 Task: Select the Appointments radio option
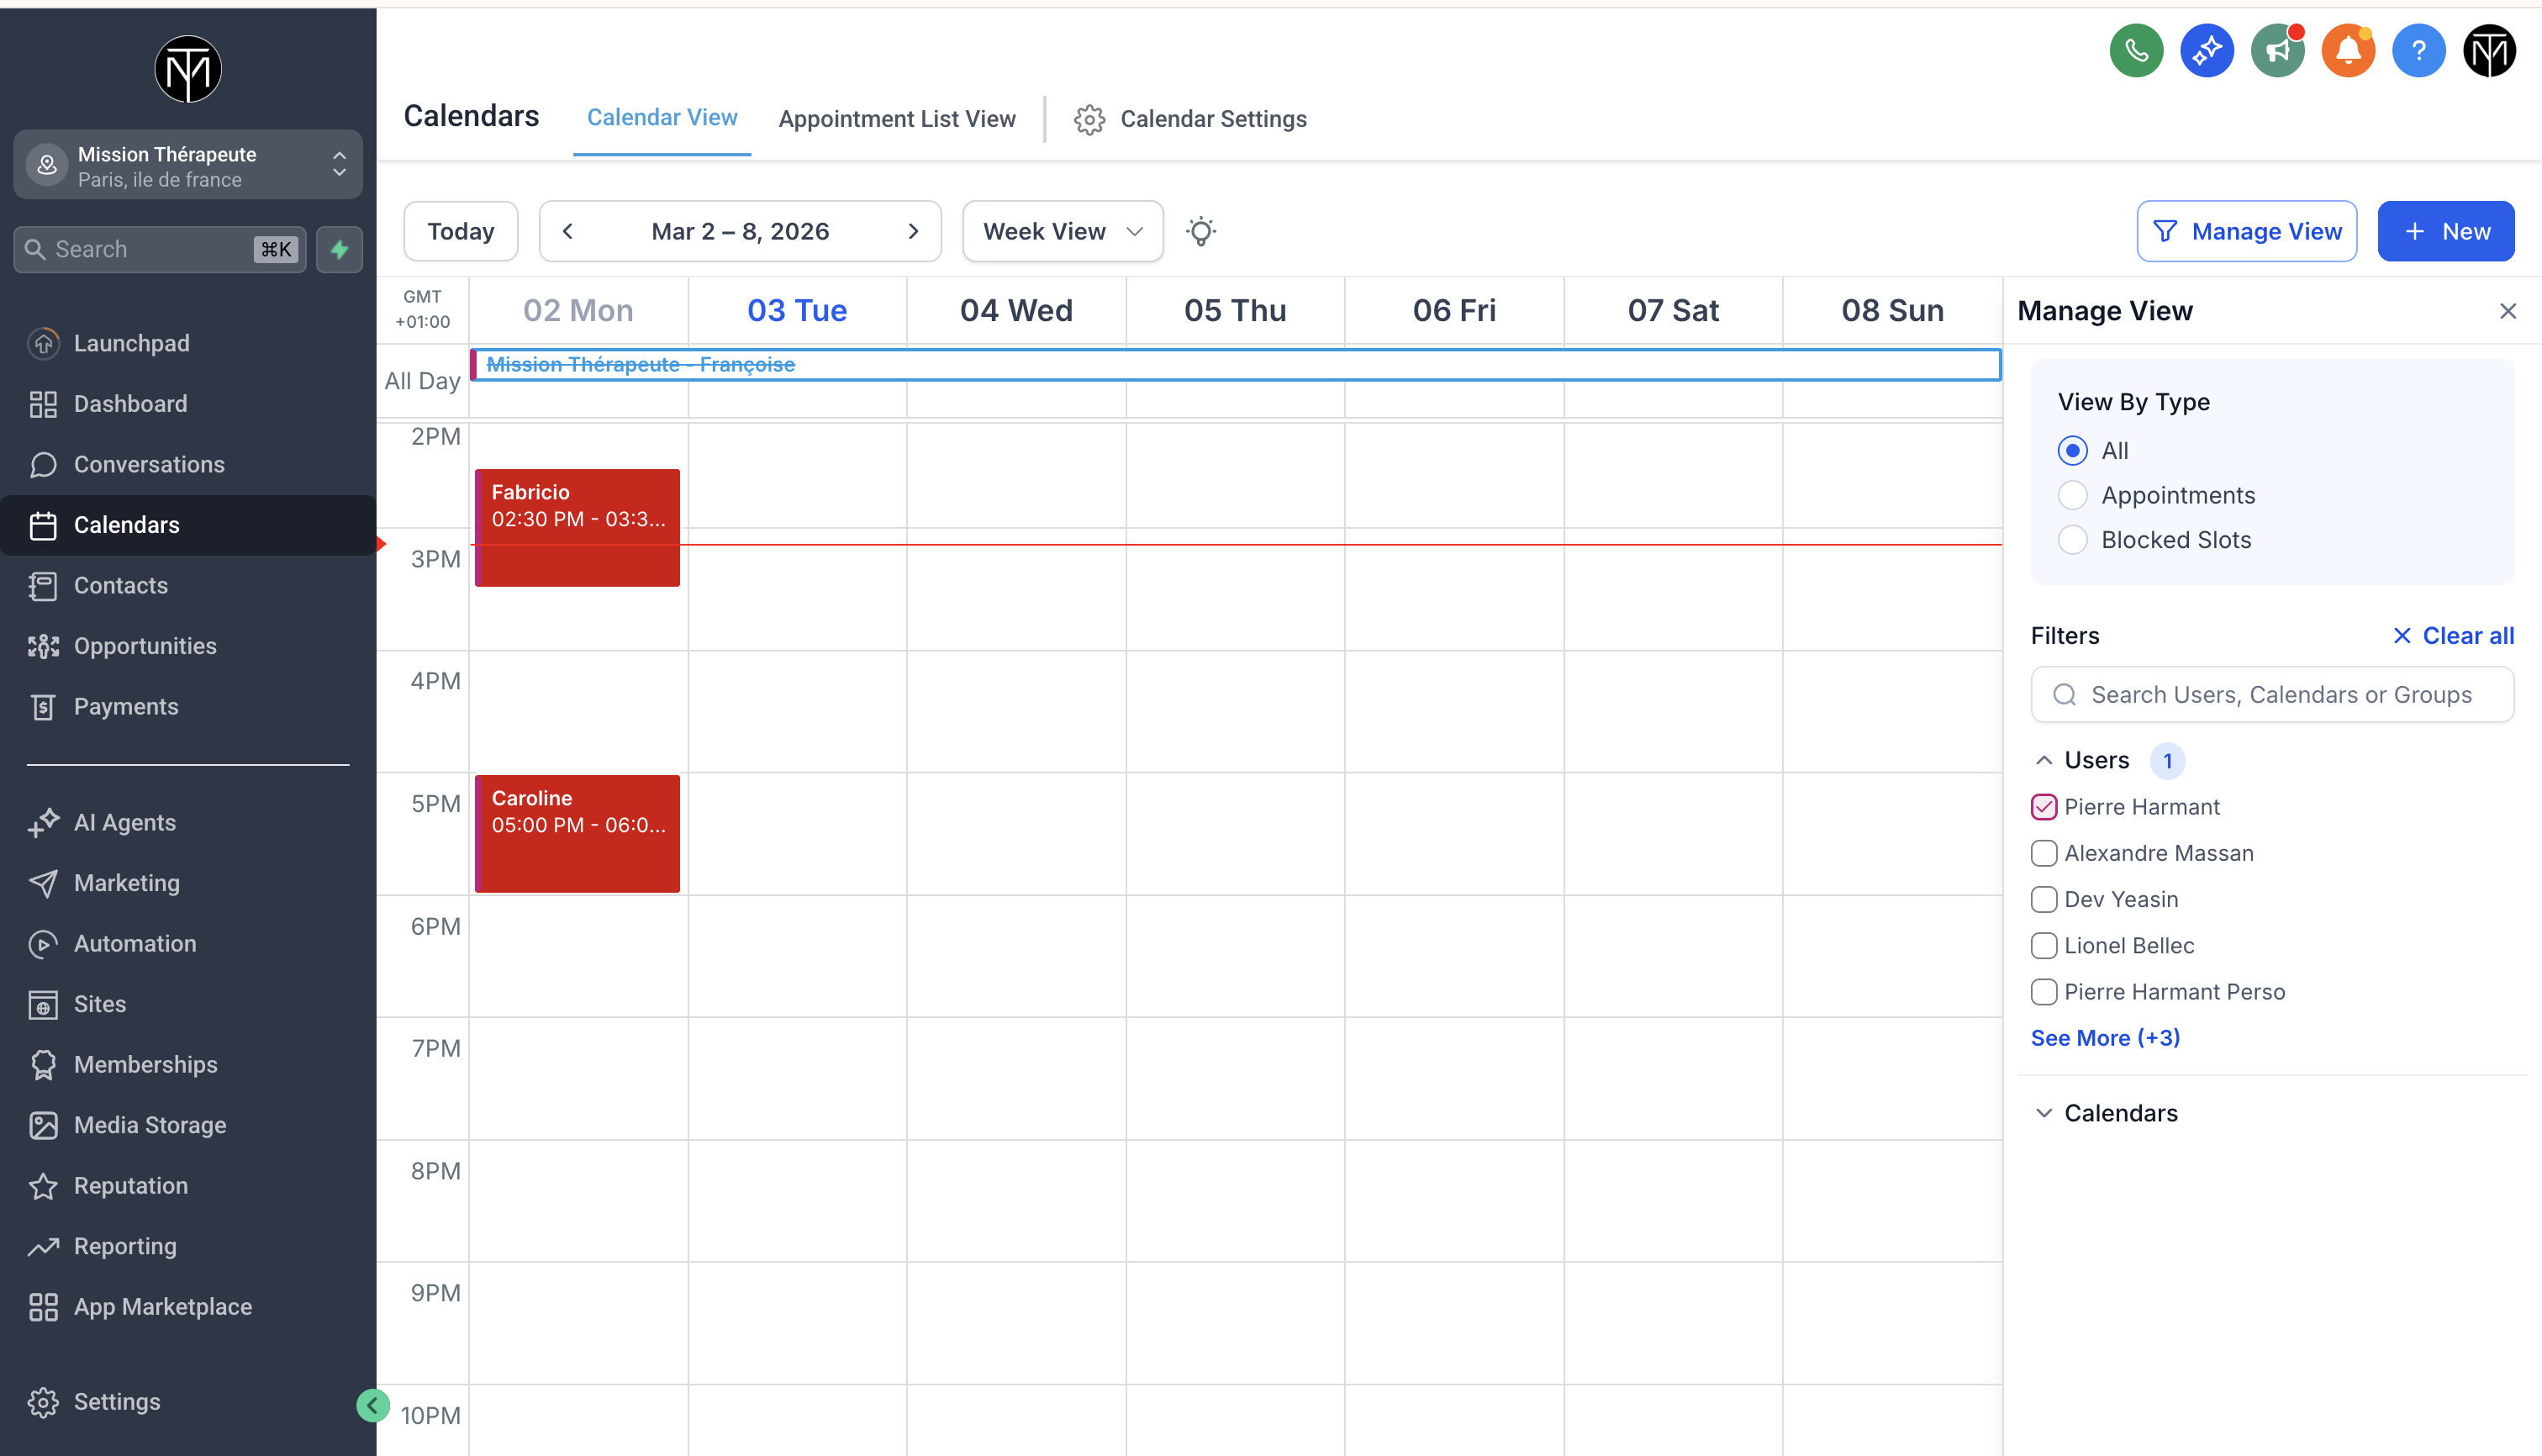tap(2072, 495)
